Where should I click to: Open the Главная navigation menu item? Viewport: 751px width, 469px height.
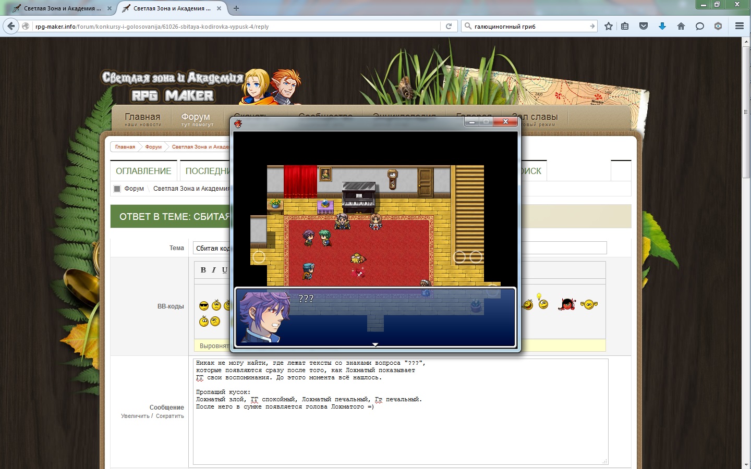click(x=142, y=119)
